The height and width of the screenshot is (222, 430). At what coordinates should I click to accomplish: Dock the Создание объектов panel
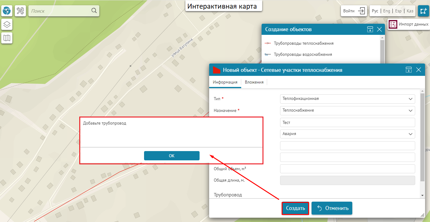pos(370,29)
